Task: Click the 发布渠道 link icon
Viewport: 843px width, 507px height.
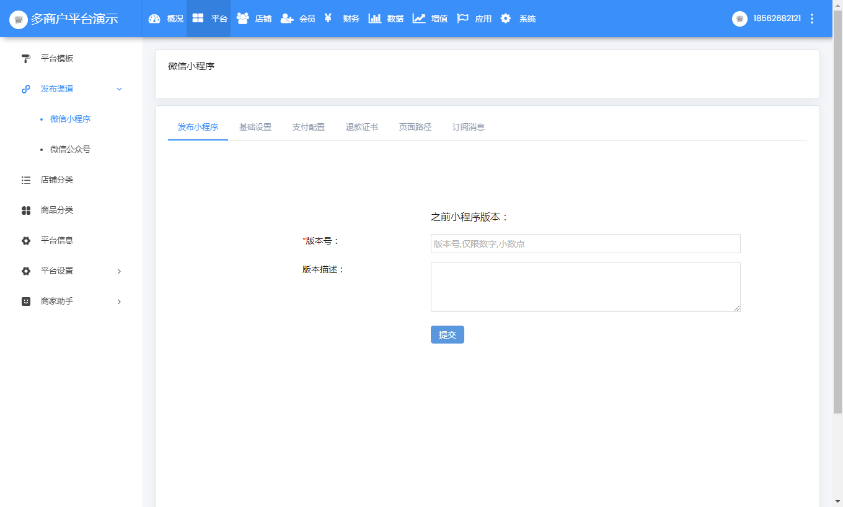Action: pyautogui.click(x=26, y=89)
